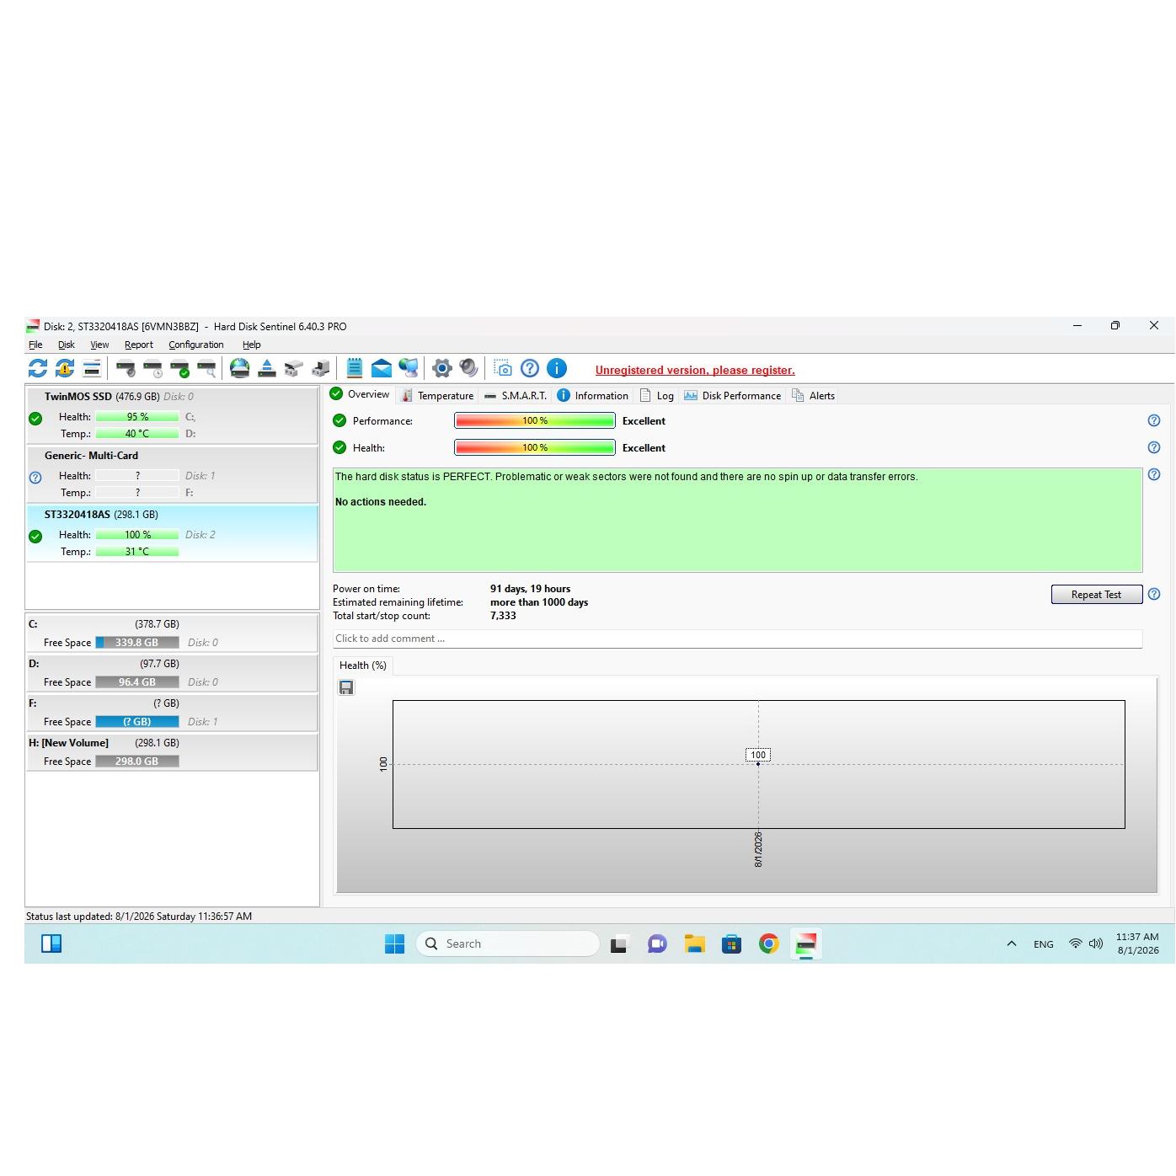Click the taskbar Search box
1176x1176 pixels.
click(x=508, y=943)
